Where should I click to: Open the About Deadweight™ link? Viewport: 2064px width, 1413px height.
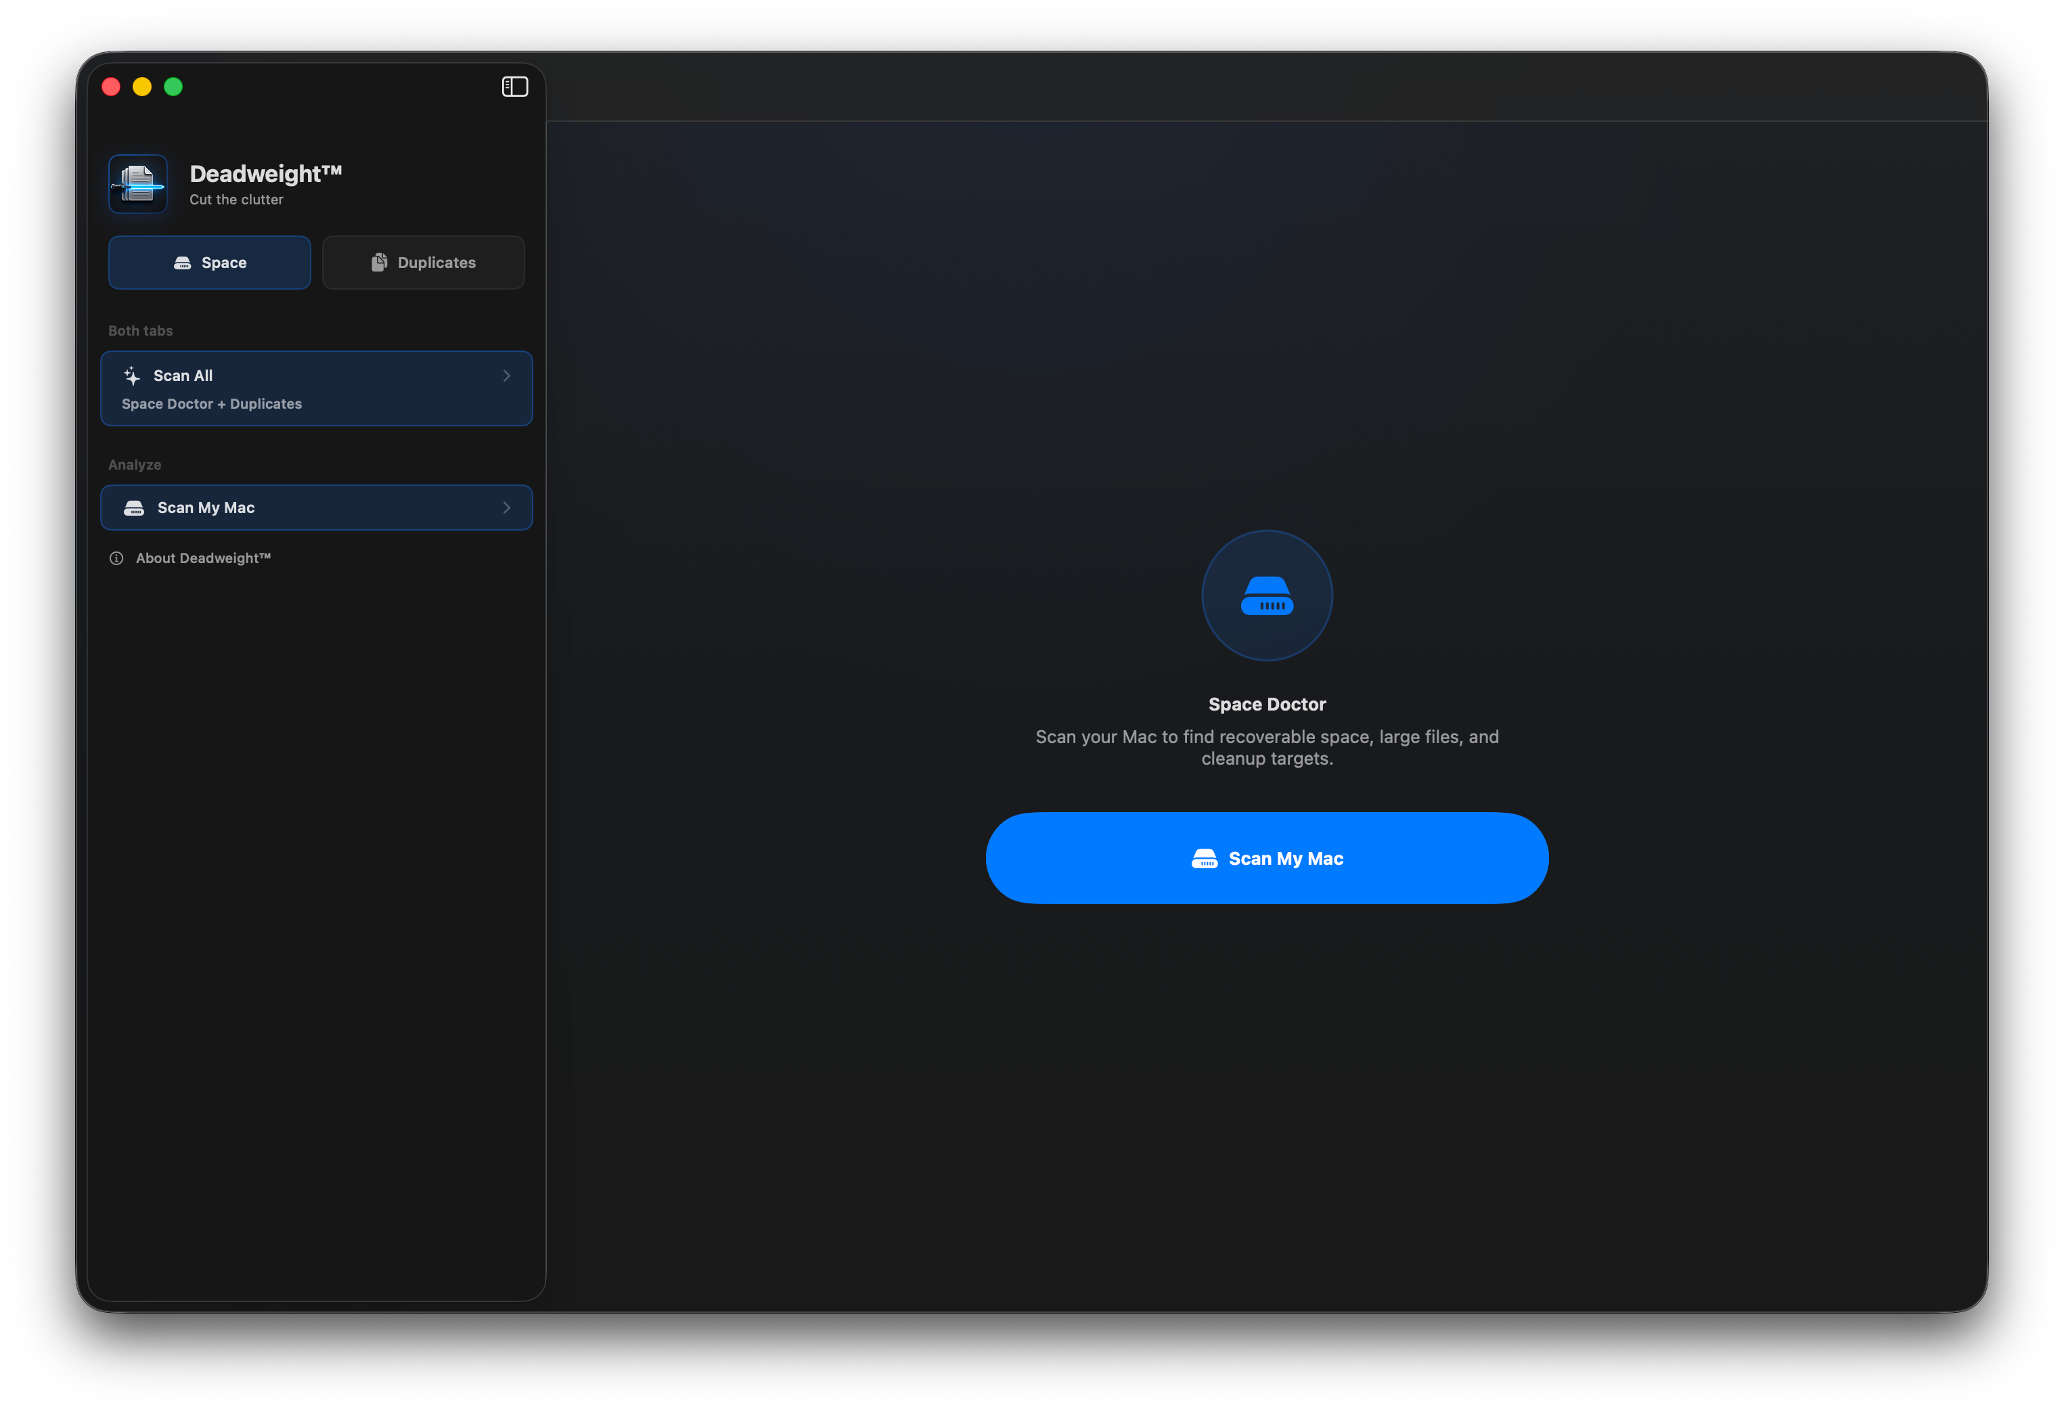[x=190, y=558]
